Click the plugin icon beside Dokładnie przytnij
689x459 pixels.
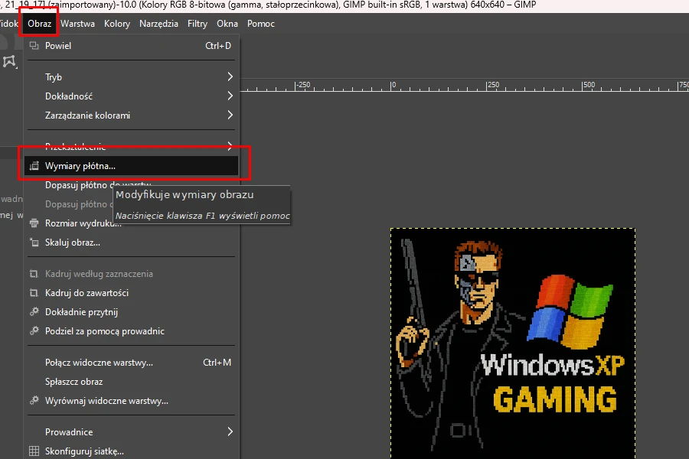(x=34, y=312)
